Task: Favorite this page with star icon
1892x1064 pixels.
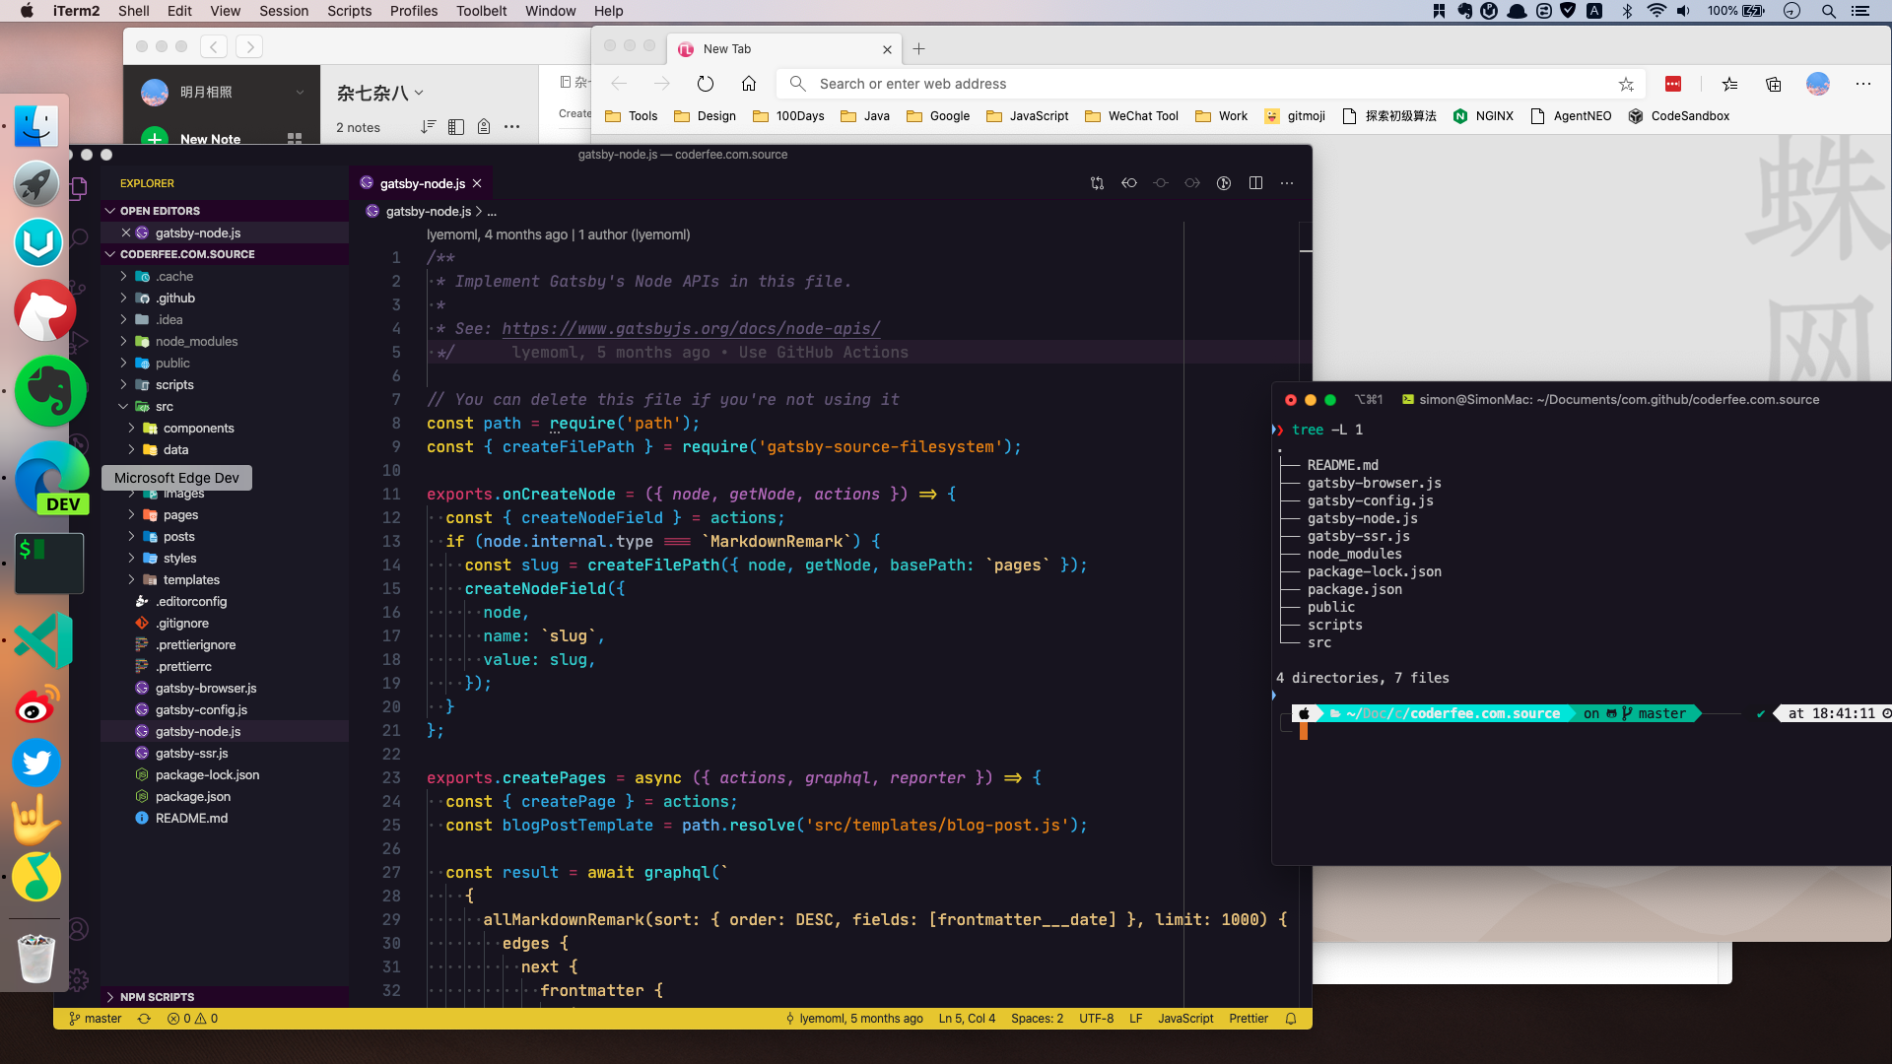Action: [1626, 84]
